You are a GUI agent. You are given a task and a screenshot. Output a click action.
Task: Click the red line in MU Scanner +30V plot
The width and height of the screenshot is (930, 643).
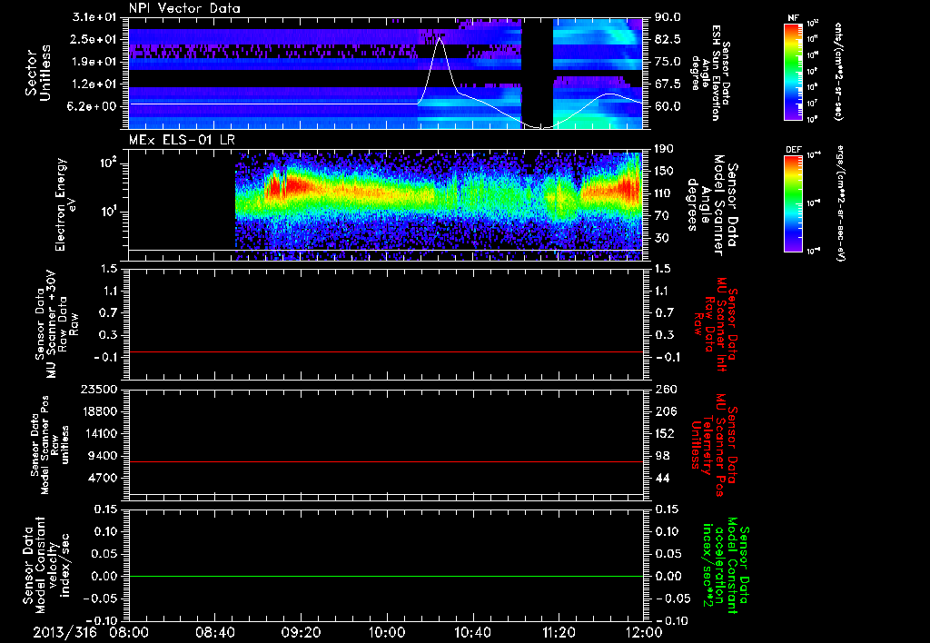pyautogui.click(x=386, y=352)
